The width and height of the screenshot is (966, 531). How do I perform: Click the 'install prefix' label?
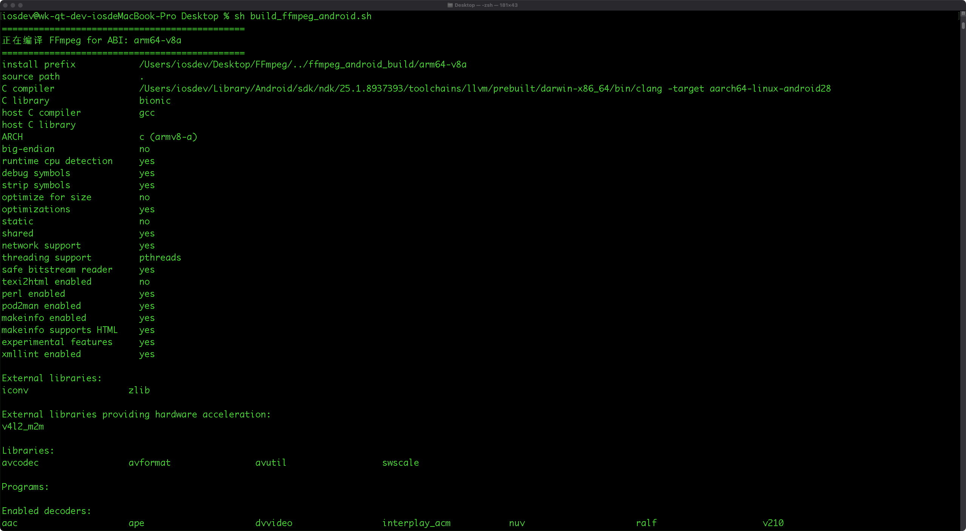point(39,64)
